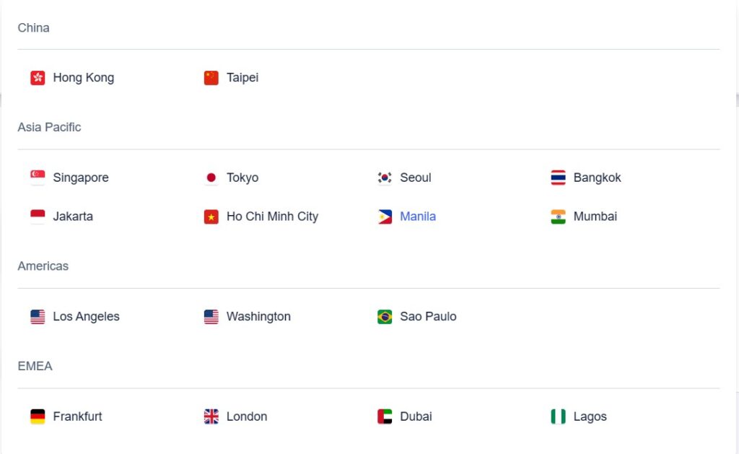Select Sao Paulo location
Viewport: 739px width, 454px height.
point(428,317)
